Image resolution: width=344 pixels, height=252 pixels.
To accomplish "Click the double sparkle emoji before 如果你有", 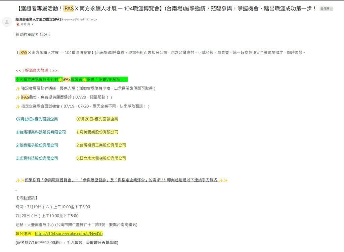I will 20,180.
